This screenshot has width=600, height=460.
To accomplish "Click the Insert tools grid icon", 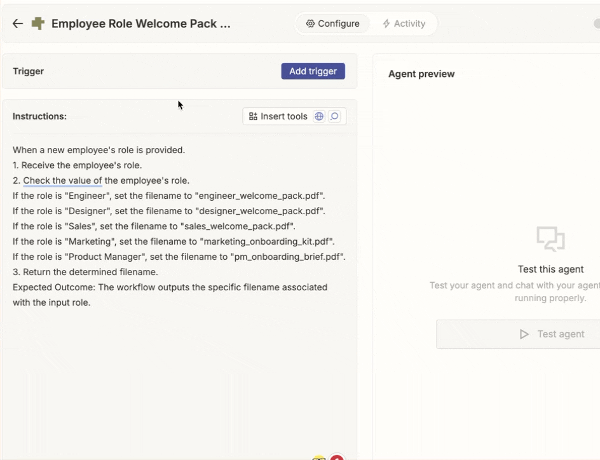I will tap(253, 116).
